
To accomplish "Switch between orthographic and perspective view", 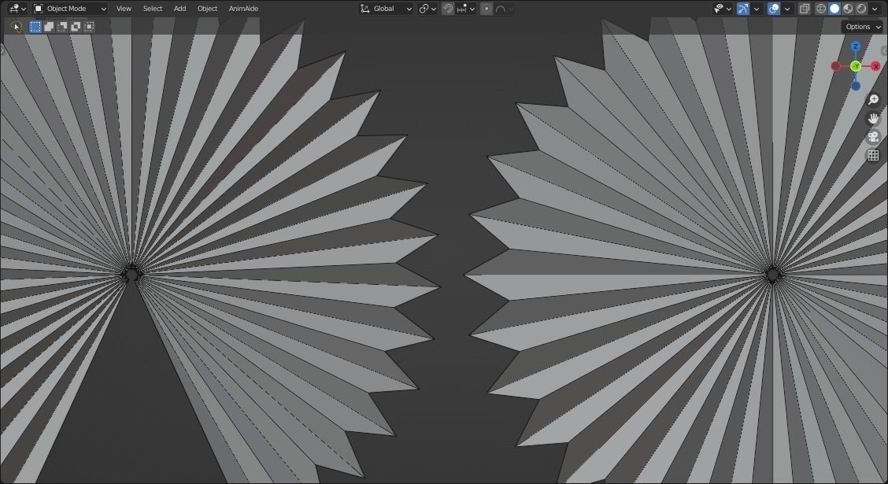I will [873, 155].
